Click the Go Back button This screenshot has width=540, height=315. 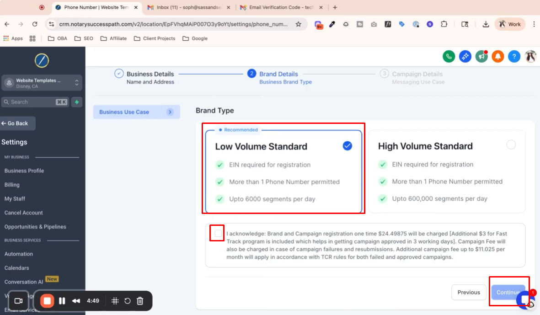coord(17,123)
